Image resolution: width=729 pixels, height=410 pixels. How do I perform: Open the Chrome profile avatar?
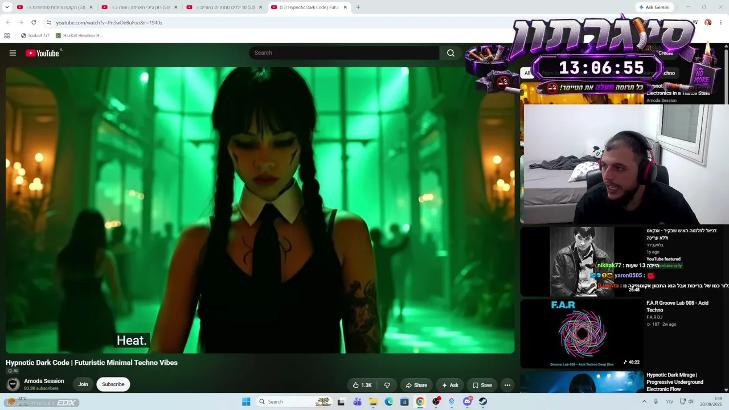point(708,23)
